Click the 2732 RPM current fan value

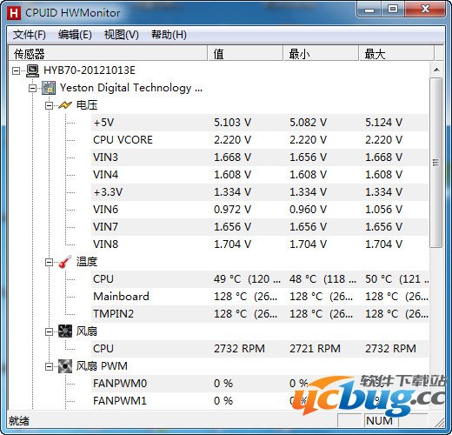[239, 349]
